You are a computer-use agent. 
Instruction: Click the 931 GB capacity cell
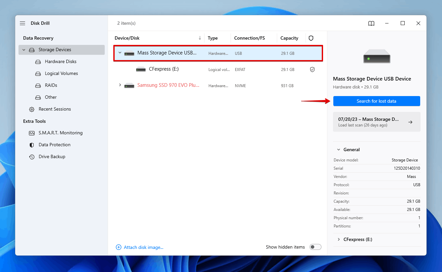pos(287,86)
